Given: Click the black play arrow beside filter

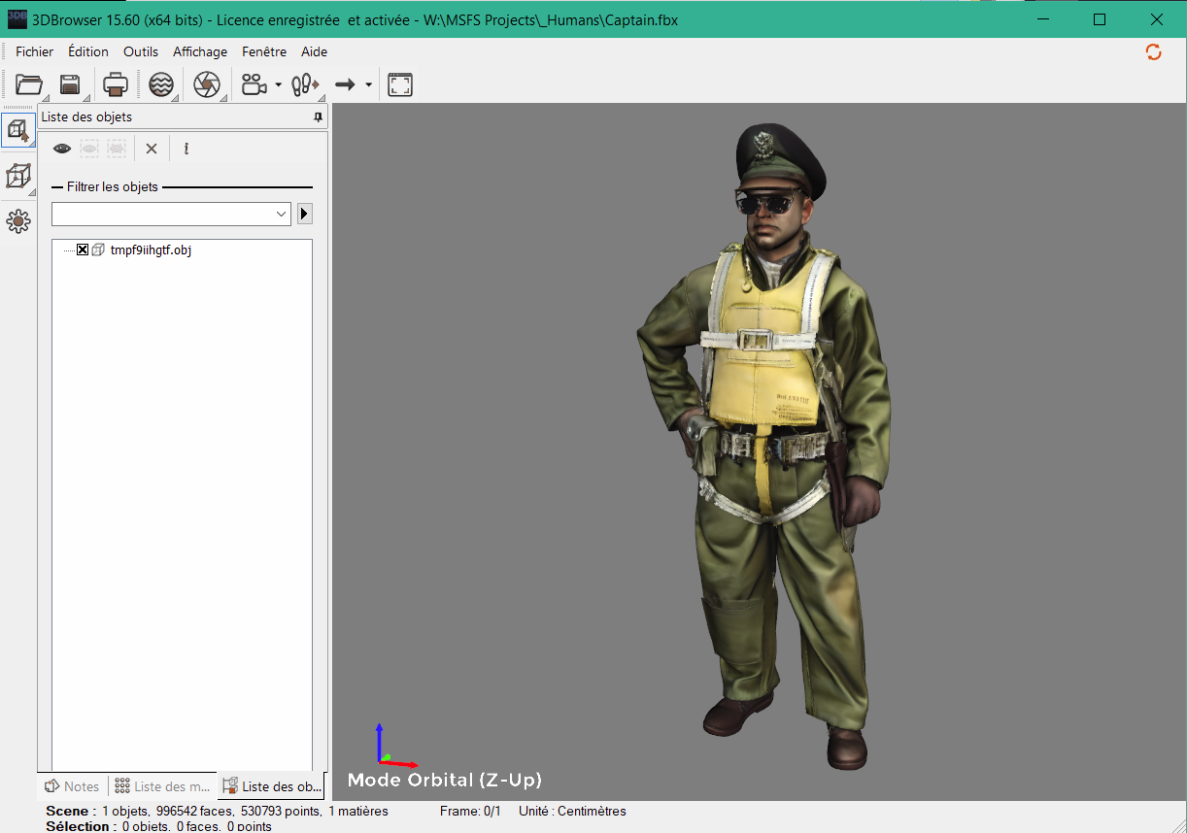Looking at the screenshot, I should [305, 214].
